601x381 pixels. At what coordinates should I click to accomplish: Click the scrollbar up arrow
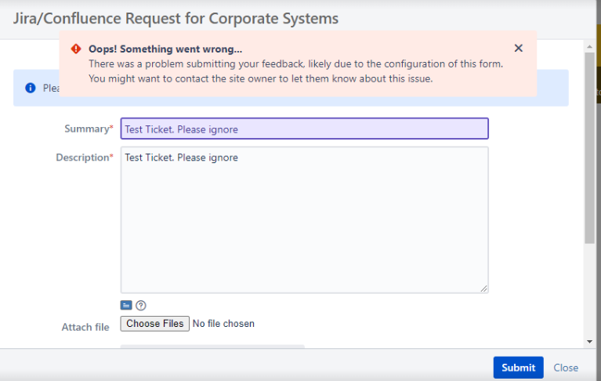(x=589, y=47)
